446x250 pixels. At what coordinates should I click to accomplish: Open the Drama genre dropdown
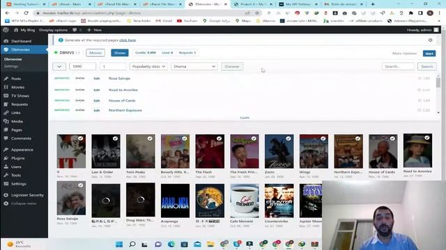click(194, 67)
